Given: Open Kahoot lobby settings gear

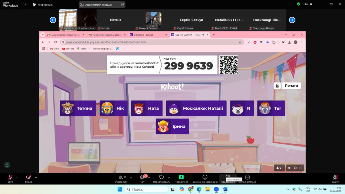Looking at the screenshot, I should point(295,168).
